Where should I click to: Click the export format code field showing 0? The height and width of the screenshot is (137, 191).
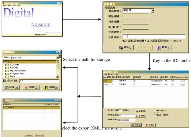click(x=120, y=111)
